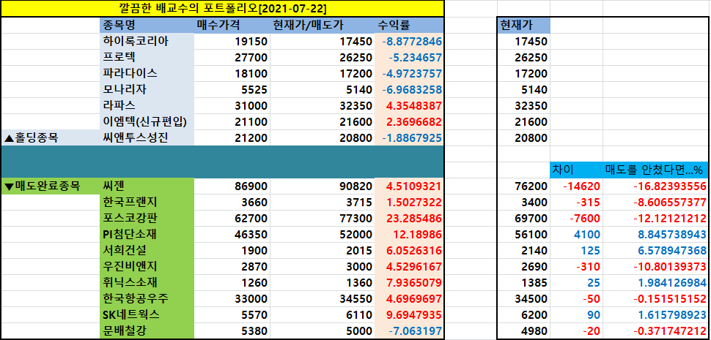The height and width of the screenshot is (340, 711).
Task: Click the sell price 6110 cell
Action: (x=323, y=314)
